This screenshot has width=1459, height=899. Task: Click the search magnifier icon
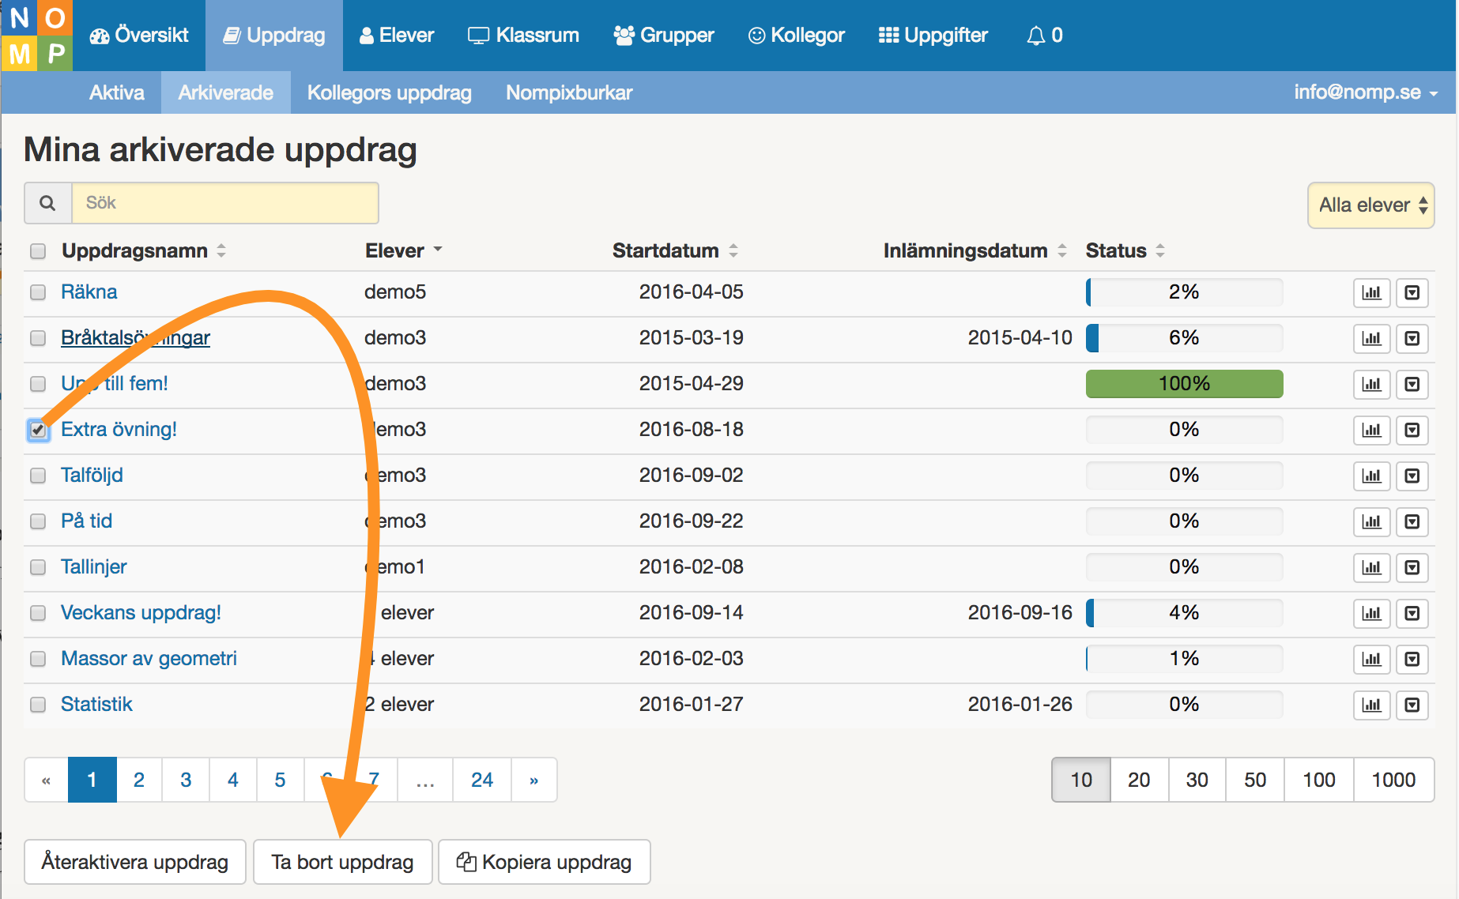[x=47, y=203]
